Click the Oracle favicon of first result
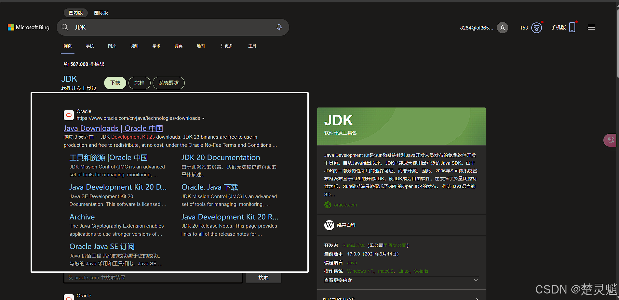Viewport: 619px width, 300px height. click(x=69, y=115)
